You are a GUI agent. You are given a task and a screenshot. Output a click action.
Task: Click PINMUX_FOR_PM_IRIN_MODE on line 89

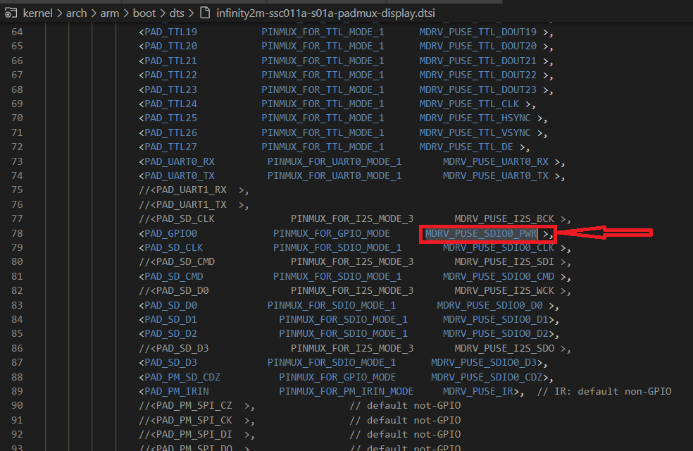point(346,391)
